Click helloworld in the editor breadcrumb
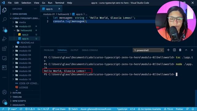 63,14
